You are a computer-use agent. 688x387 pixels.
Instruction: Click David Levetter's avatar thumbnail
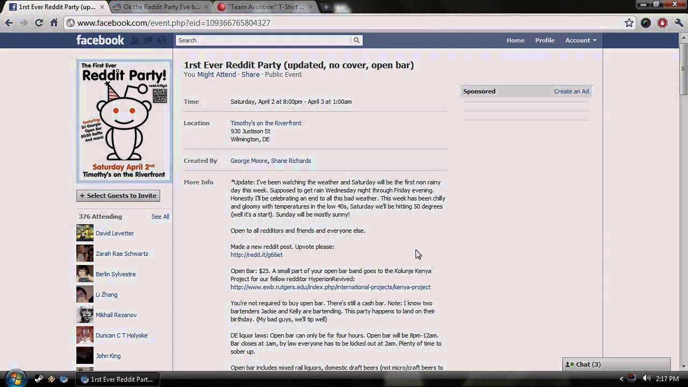click(x=85, y=233)
